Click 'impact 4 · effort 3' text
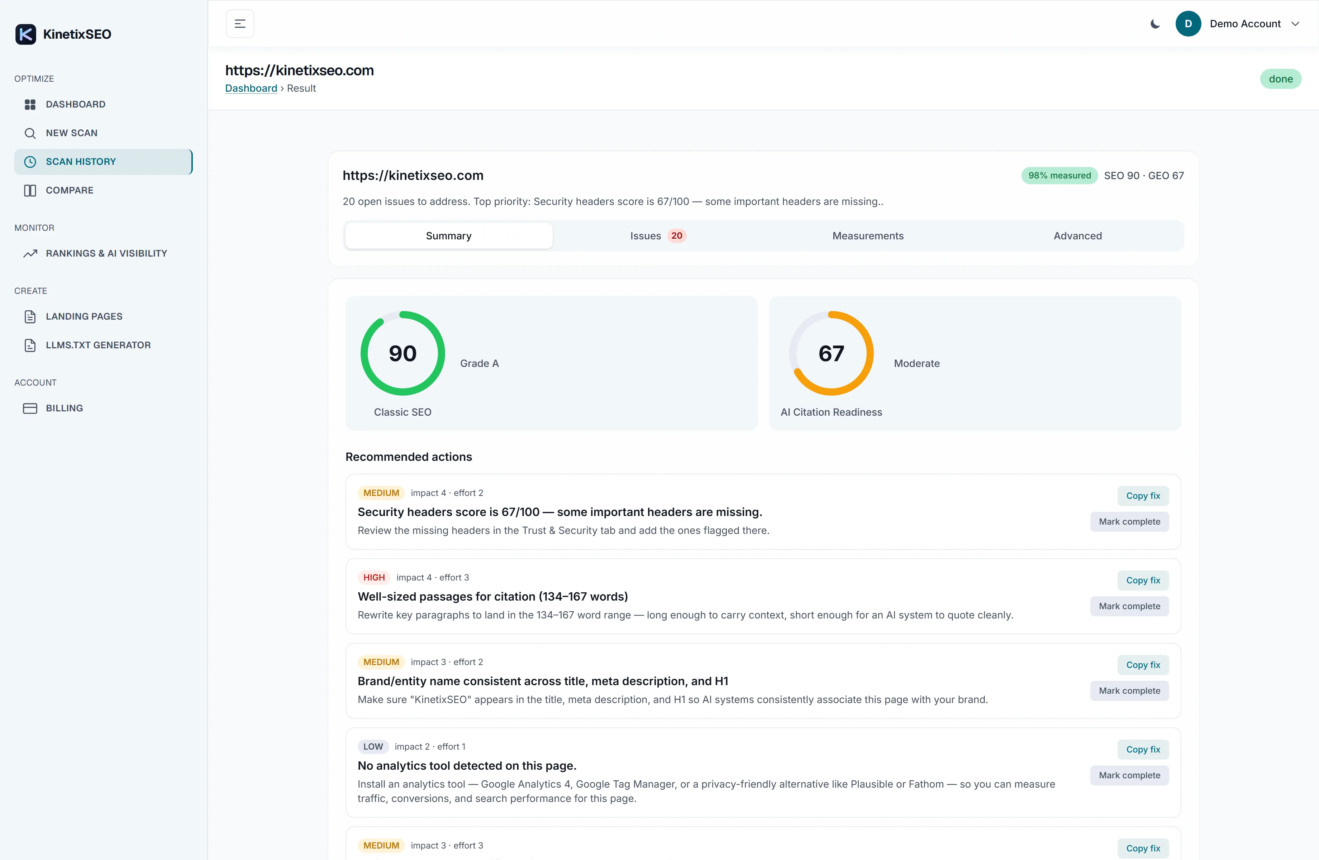This screenshot has width=1319, height=860. pos(433,577)
